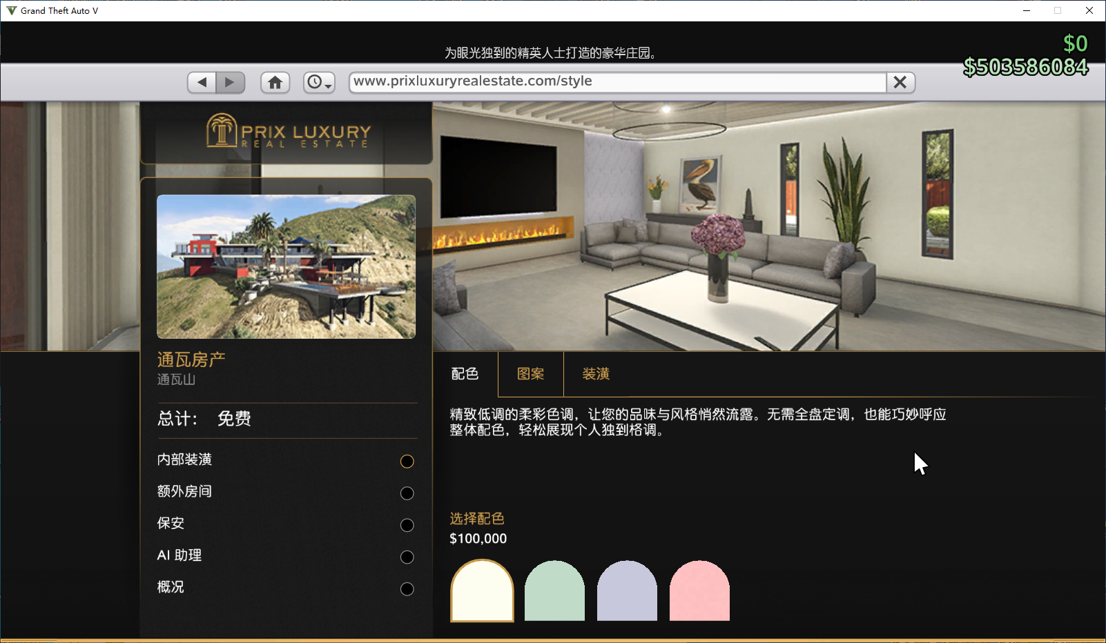Viewport: 1106px width, 643px height.
Task: Switch to the 装潢 tab
Action: (x=596, y=374)
